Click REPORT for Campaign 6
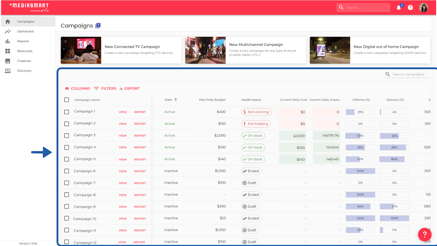The width and height of the screenshot is (437, 246). pyautogui.click(x=140, y=171)
